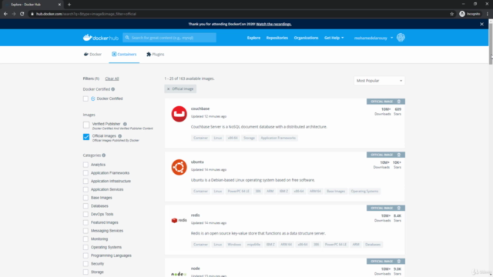
Task: Open the Incognito profile icon
Action: (x=462, y=14)
